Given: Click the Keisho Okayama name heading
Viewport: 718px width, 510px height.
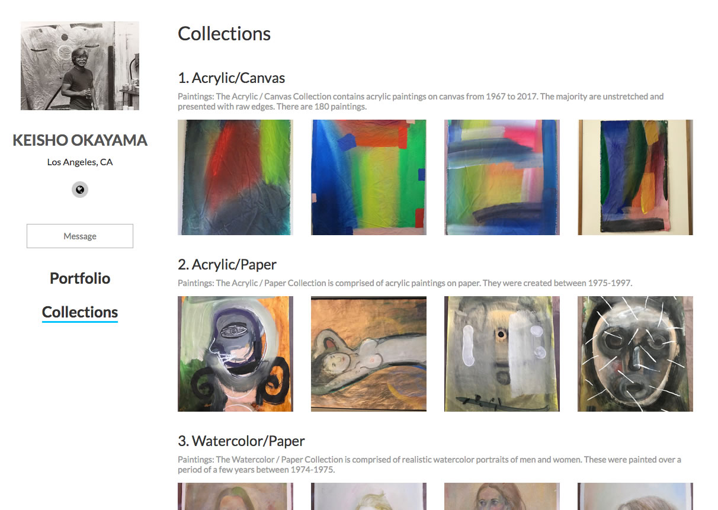Looking at the screenshot, I should coord(80,140).
